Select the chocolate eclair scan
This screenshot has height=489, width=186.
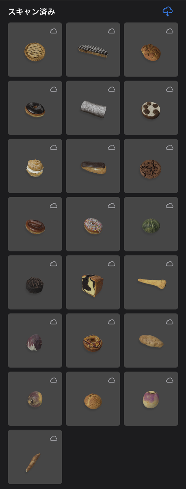coord(93,166)
